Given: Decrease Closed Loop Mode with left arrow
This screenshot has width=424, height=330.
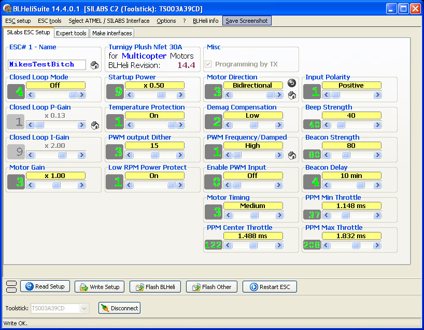Looking at the screenshot, I should click(30, 95).
